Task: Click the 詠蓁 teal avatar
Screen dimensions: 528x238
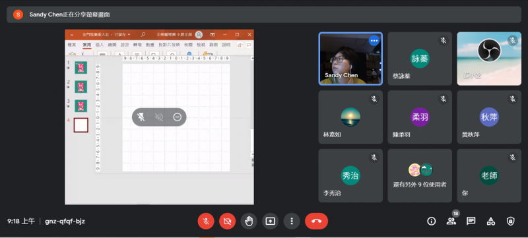Action: pos(420,58)
